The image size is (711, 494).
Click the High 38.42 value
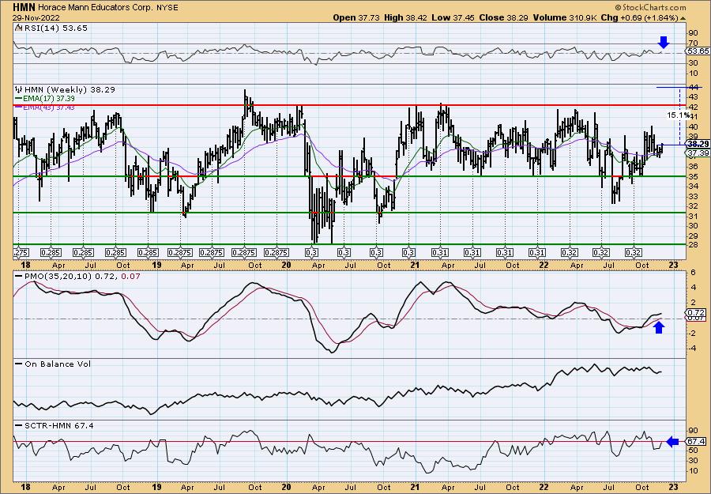tap(405, 17)
